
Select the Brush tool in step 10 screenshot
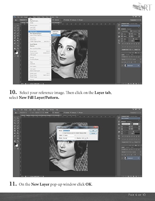[x=18, y=33]
